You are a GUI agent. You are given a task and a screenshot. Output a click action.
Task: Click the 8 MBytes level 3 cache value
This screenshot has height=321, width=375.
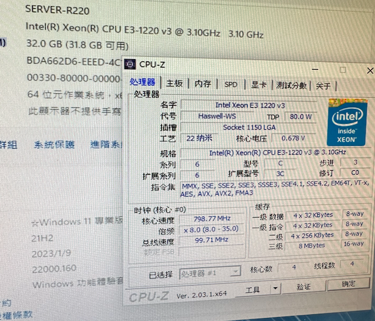coord(311,246)
